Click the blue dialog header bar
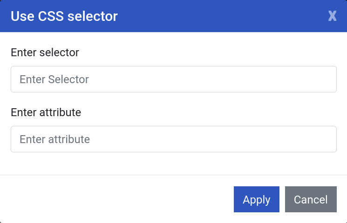The width and height of the screenshot is (347, 223). (210, 16)
